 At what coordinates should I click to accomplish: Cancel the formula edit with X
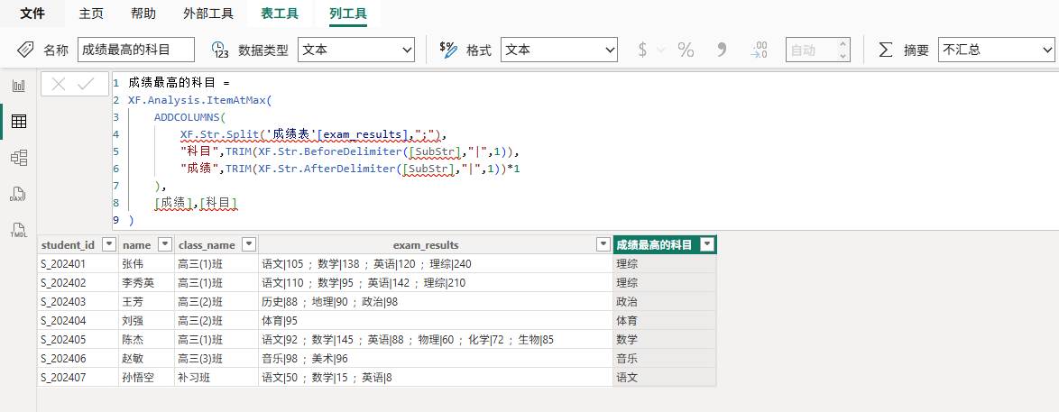pos(59,85)
